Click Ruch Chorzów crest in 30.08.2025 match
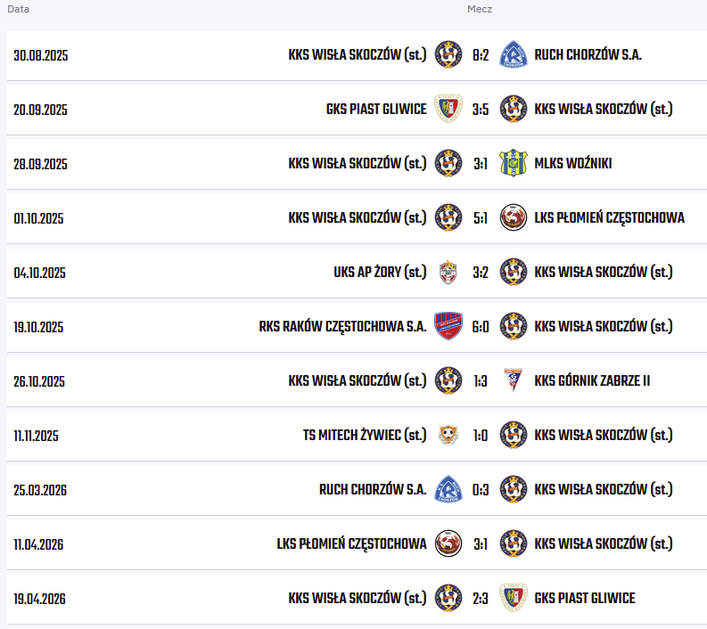Screen dimensions: 707x629 click(x=513, y=54)
